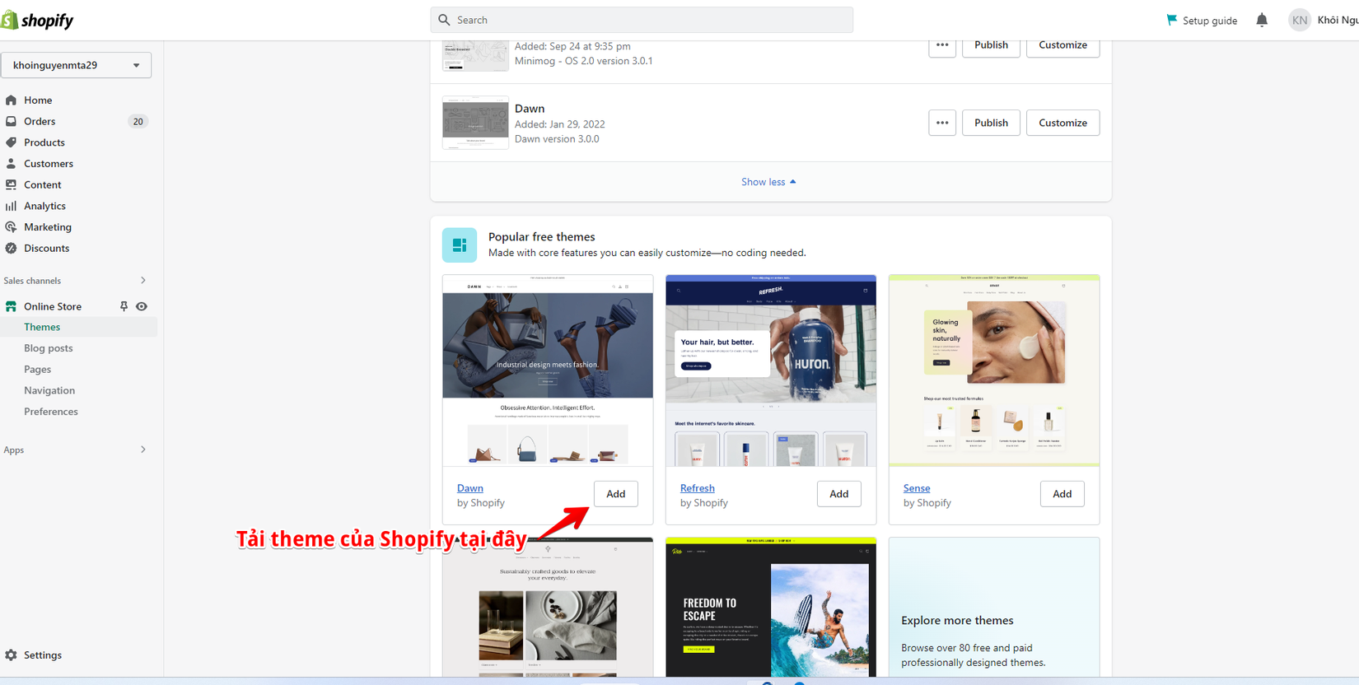Click the Popular free themes icon

[460, 245]
